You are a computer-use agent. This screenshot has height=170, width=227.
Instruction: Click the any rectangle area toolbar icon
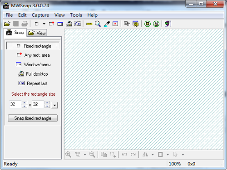51,24
